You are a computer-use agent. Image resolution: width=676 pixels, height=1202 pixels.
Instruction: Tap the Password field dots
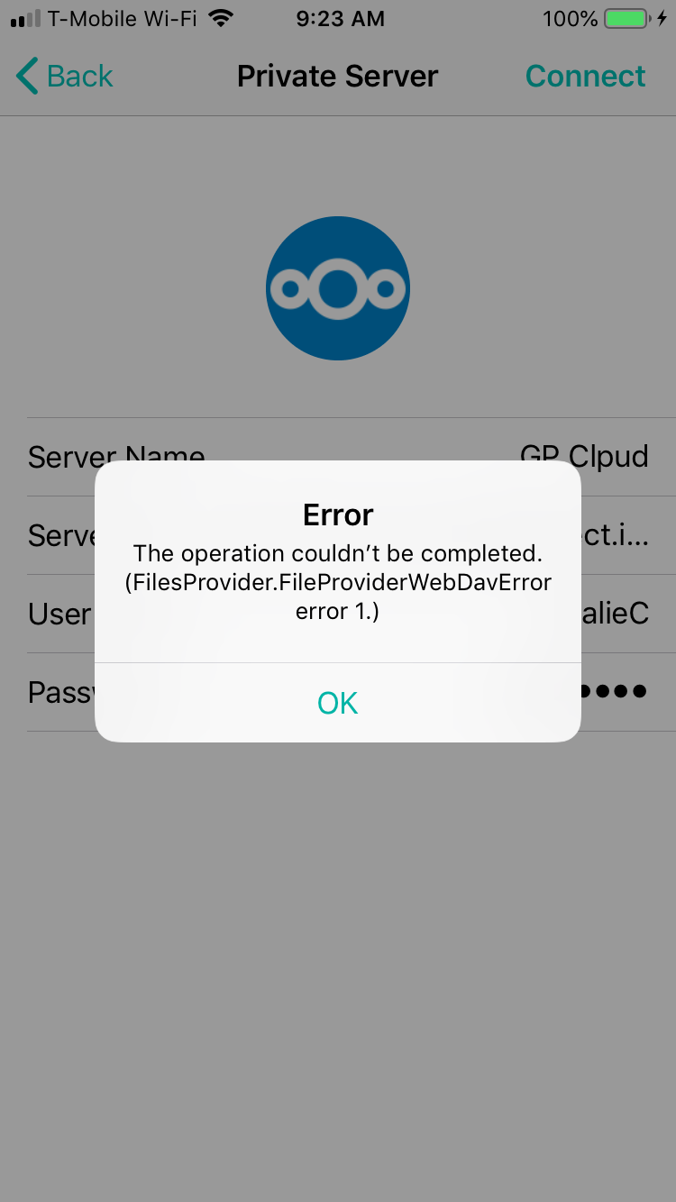(x=613, y=692)
